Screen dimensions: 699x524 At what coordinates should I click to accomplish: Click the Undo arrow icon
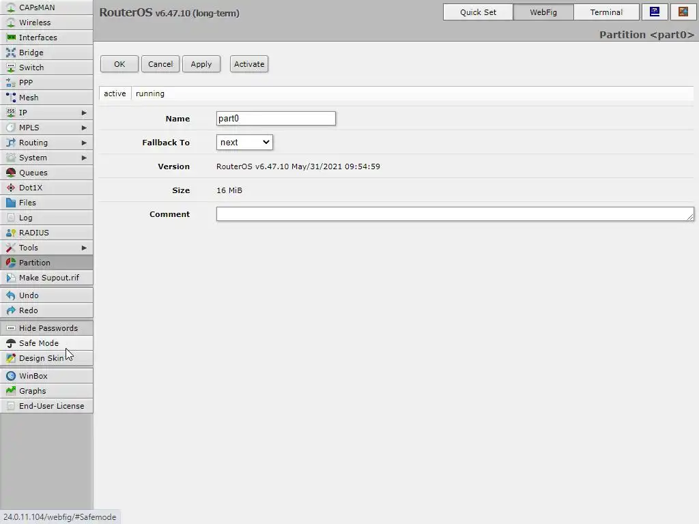(x=11, y=295)
